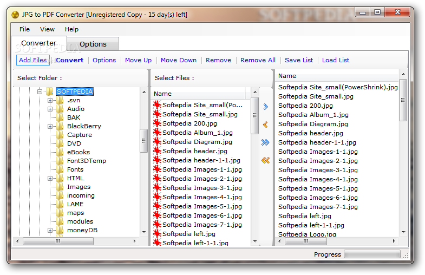Click the output list horizontal scrollbar thumb
The height and width of the screenshot is (275, 425).
pyautogui.click(x=306, y=241)
